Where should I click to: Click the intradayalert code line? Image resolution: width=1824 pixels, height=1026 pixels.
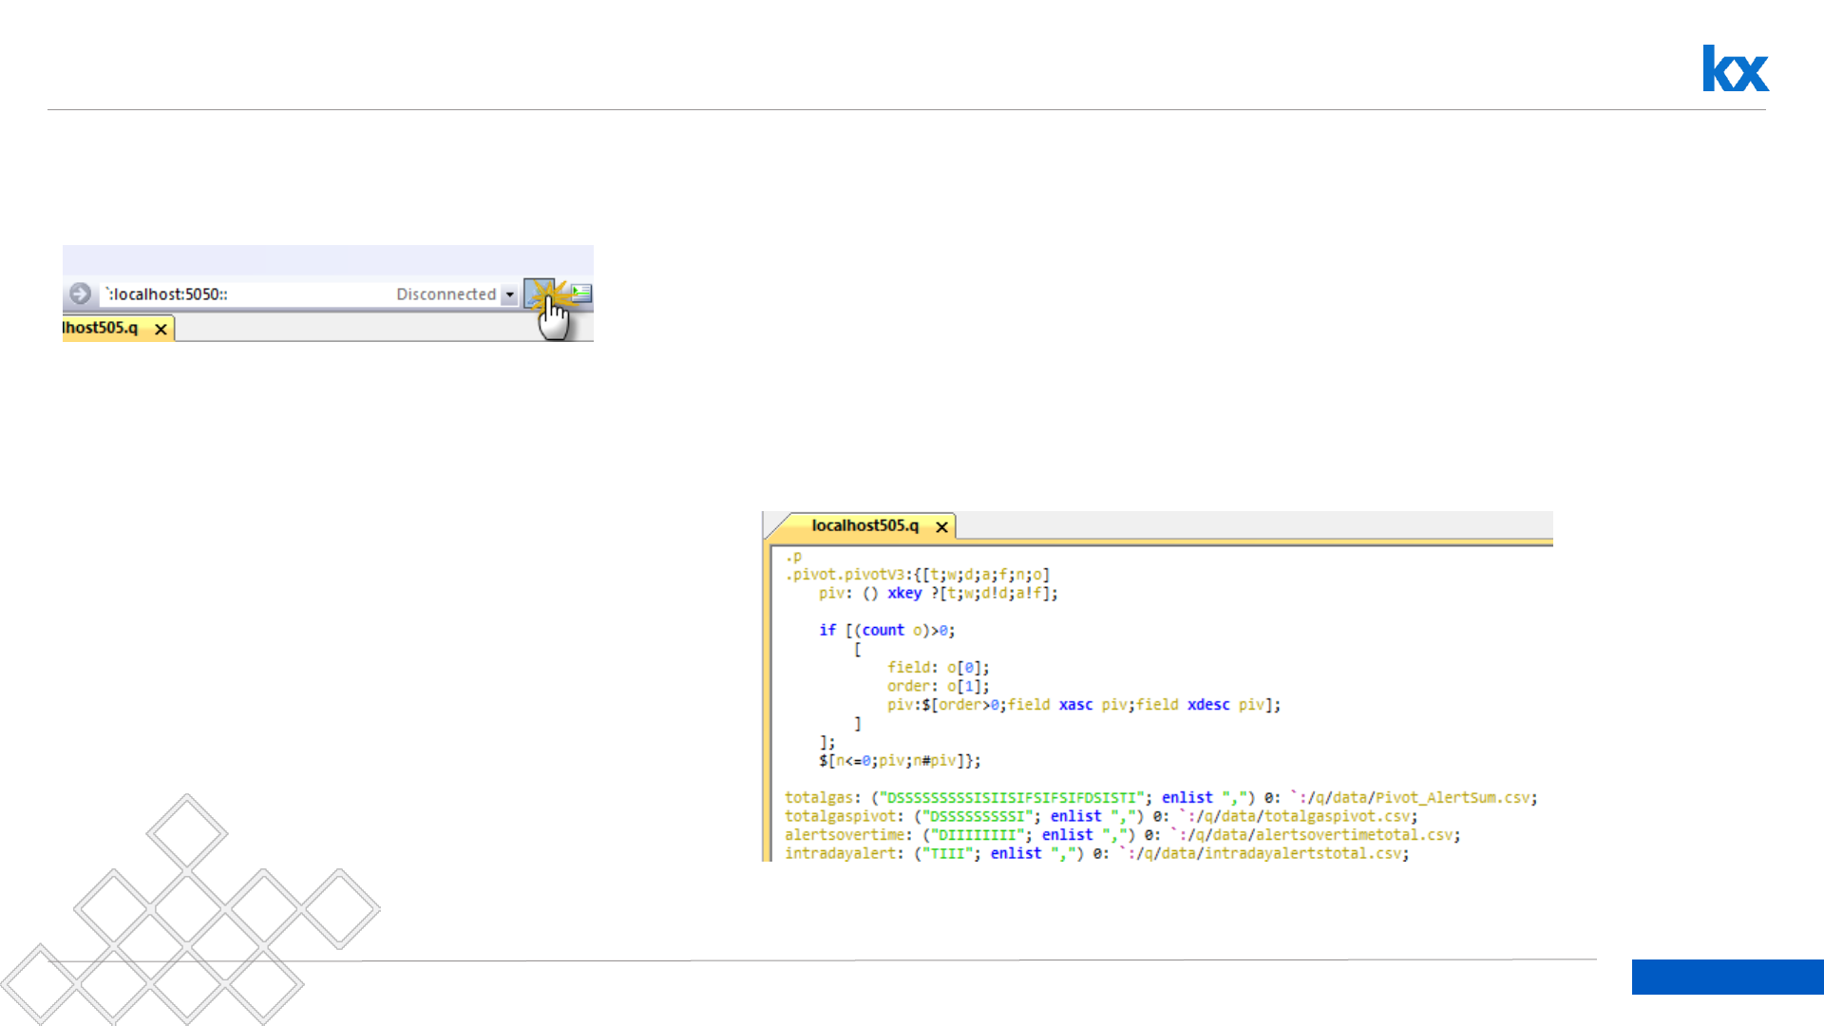(1095, 854)
